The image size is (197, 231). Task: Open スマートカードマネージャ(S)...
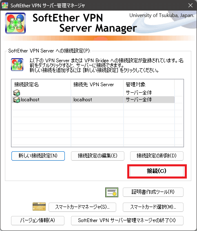(82, 207)
